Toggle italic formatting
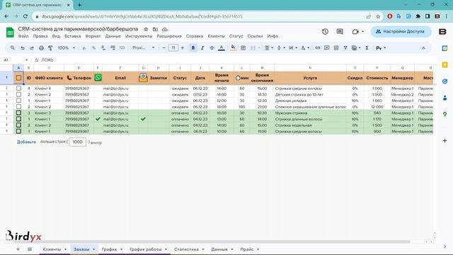The image size is (453, 255). [202, 48]
